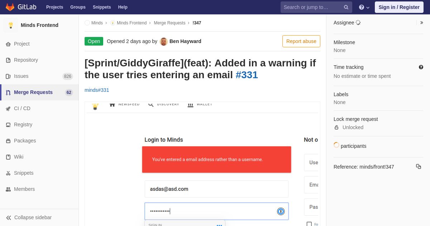Open the login warning screenshot image
Screen dimensions: 430x226
pos(202,164)
